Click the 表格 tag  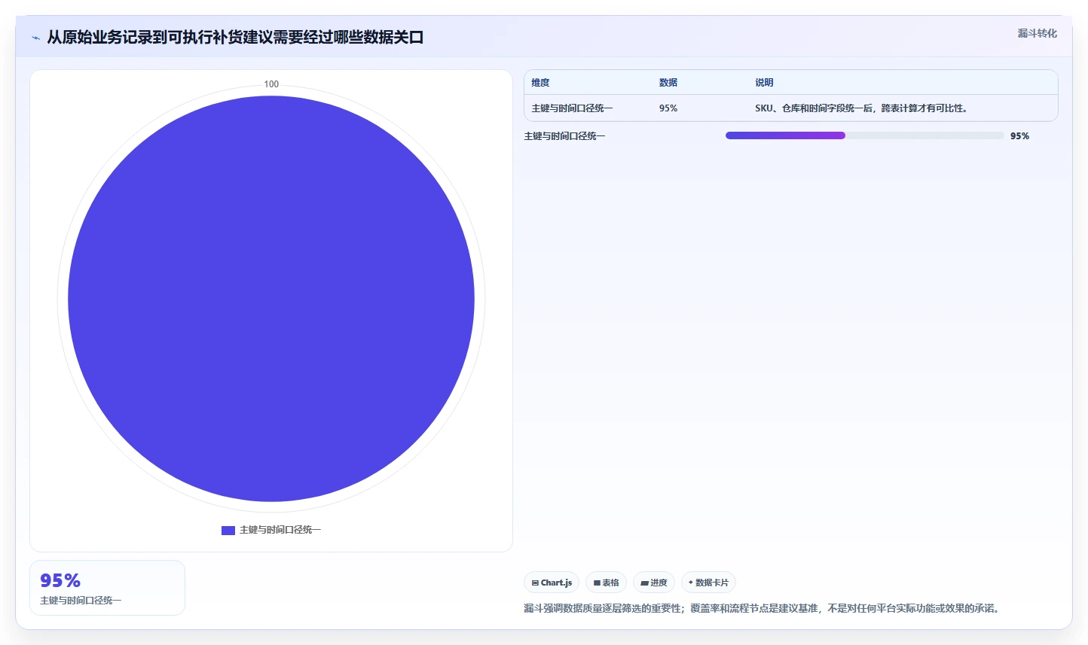click(606, 583)
